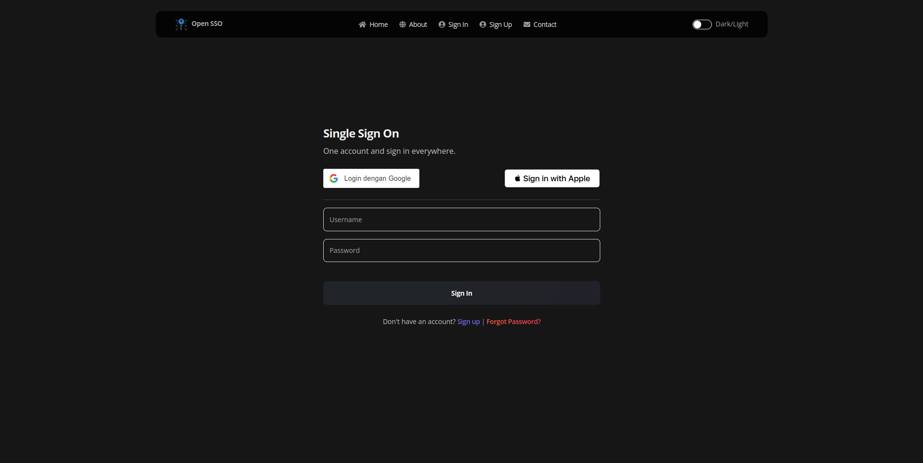Viewport: 923px width, 463px height.
Task: Click the envelope icon beside Contact
Action: coord(526,24)
